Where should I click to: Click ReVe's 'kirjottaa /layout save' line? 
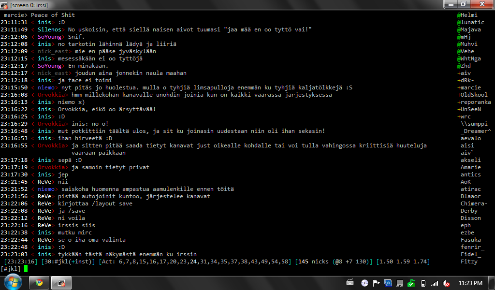click(95, 203)
